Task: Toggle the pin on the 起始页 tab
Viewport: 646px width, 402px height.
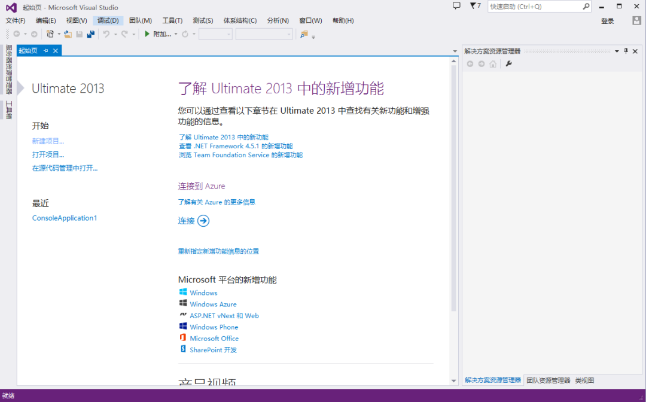Action: (45, 51)
